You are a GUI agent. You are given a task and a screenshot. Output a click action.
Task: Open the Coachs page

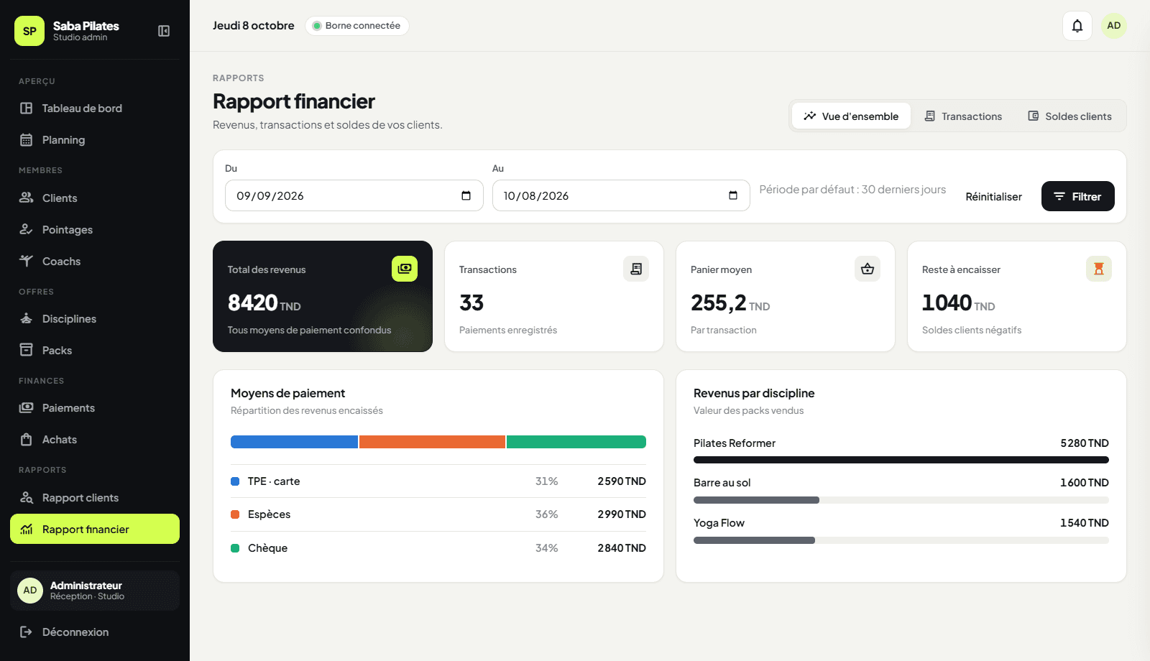(95, 261)
